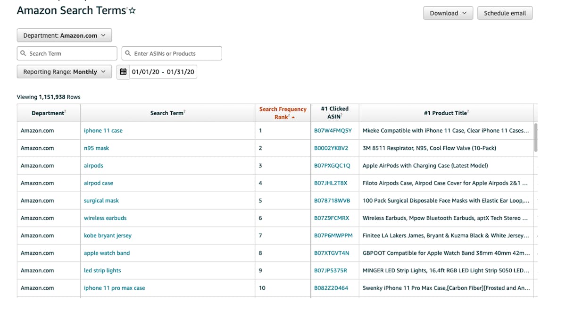
Task: Click the Search Term column header
Action: (x=167, y=113)
